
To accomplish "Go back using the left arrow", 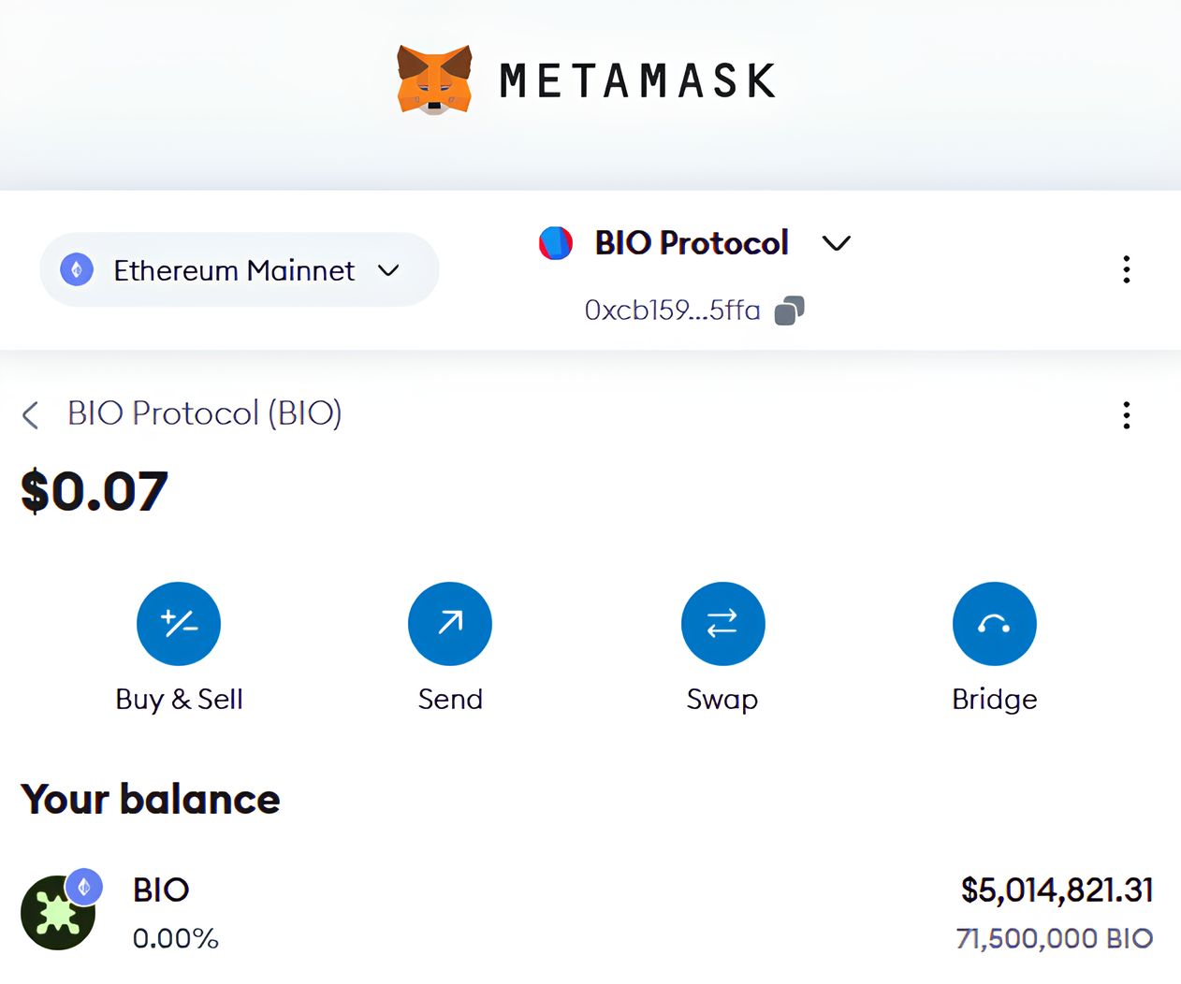I will (x=31, y=414).
